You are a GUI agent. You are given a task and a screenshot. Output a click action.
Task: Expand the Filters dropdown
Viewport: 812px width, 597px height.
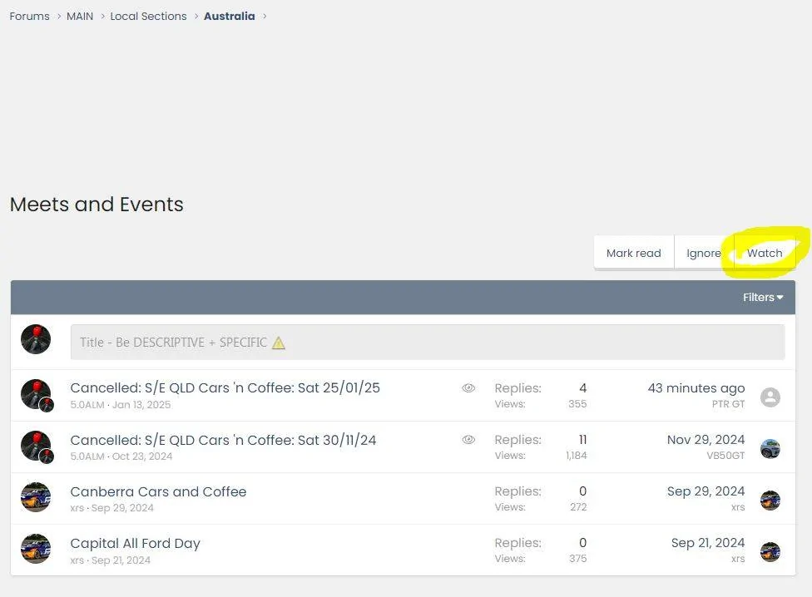click(x=763, y=298)
